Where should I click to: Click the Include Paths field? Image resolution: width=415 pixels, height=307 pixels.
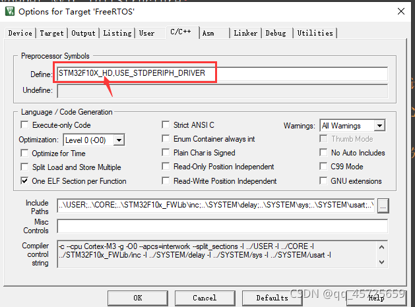[x=216, y=206]
